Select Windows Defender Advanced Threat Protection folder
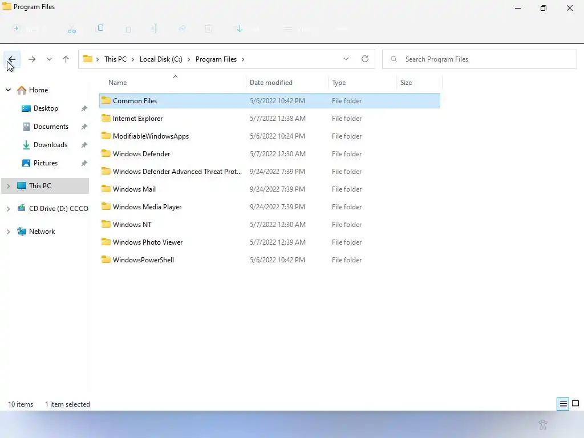584x438 pixels. click(x=270, y=172)
